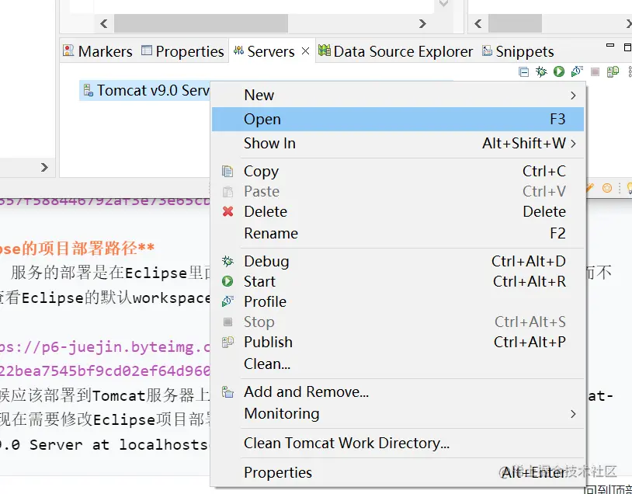Click the collapse all toolbar icon in Servers view
The width and height of the screenshot is (632, 494).
[524, 71]
